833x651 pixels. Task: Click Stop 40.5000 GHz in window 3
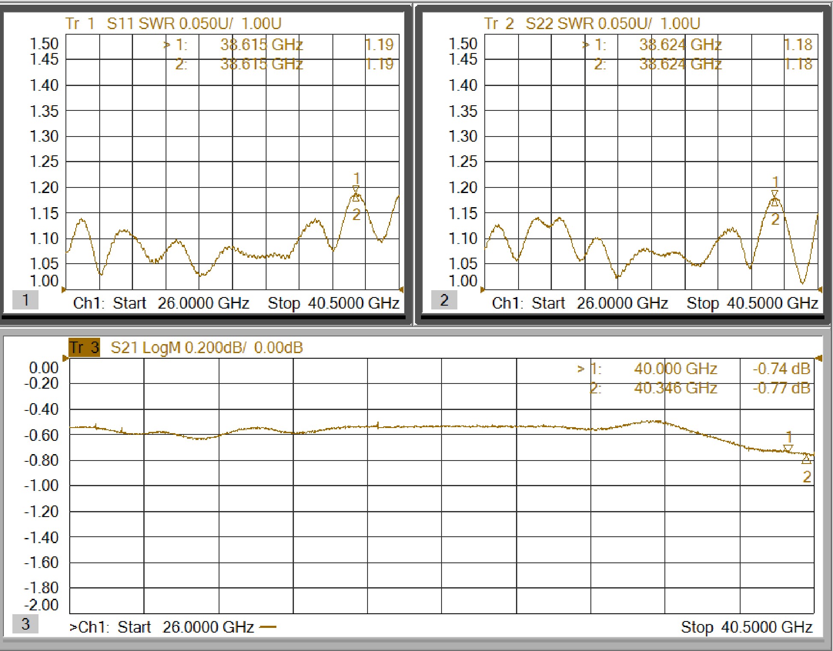tap(747, 627)
